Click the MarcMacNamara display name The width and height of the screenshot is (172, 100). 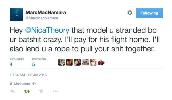pos(46,12)
